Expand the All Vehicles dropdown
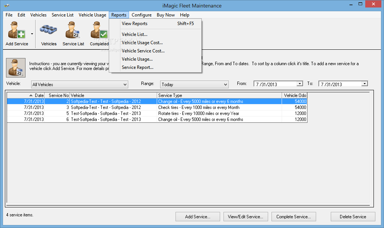 pos(125,85)
